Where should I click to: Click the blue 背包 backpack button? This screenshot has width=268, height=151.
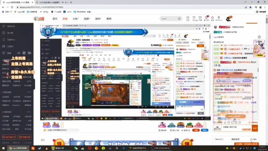205,130
